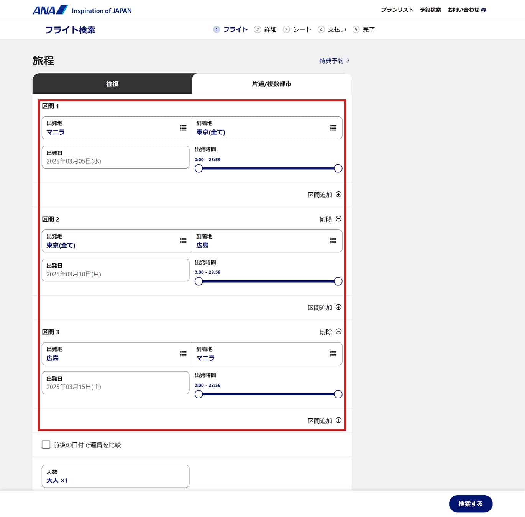Click the minus icon to delete 区間 2
Image resolution: width=525 pixels, height=517 pixels.
[338, 219]
